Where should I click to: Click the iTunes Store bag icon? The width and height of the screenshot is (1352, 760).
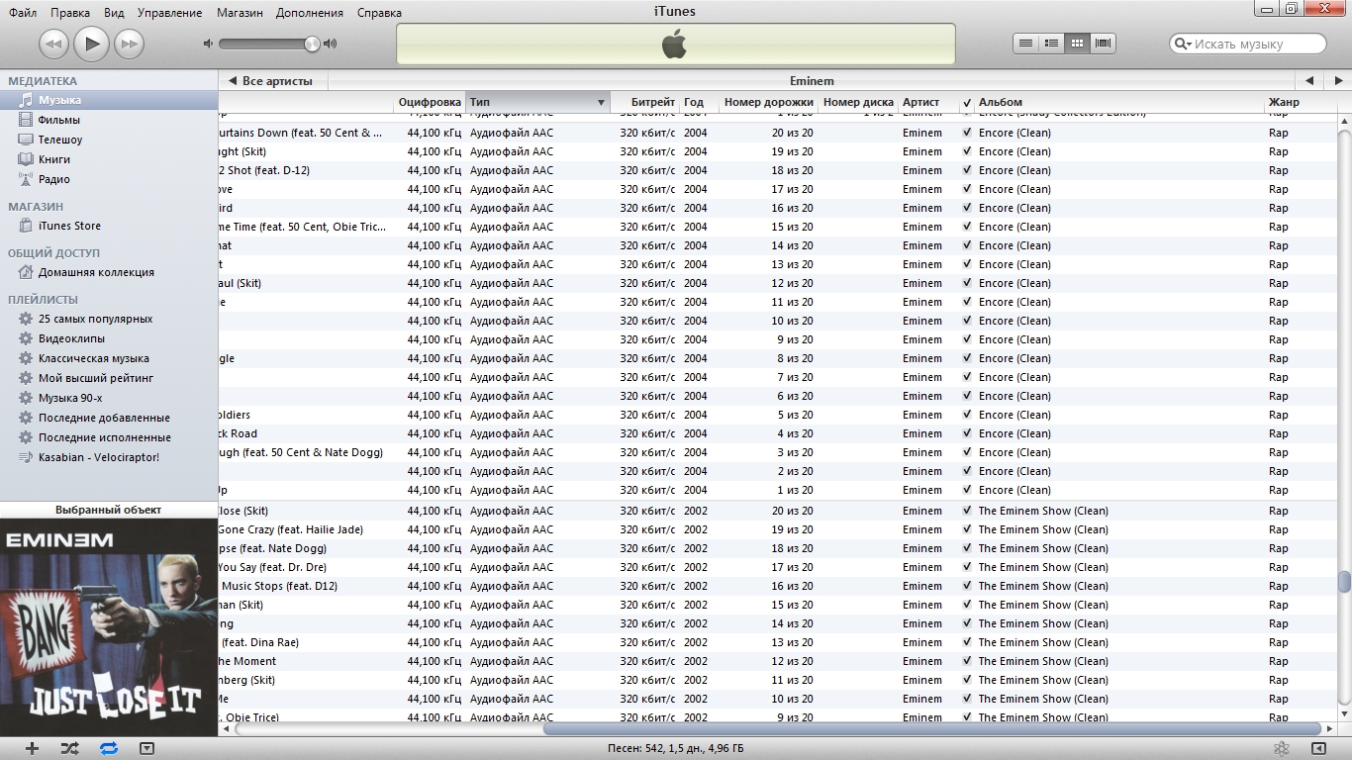tap(26, 226)
